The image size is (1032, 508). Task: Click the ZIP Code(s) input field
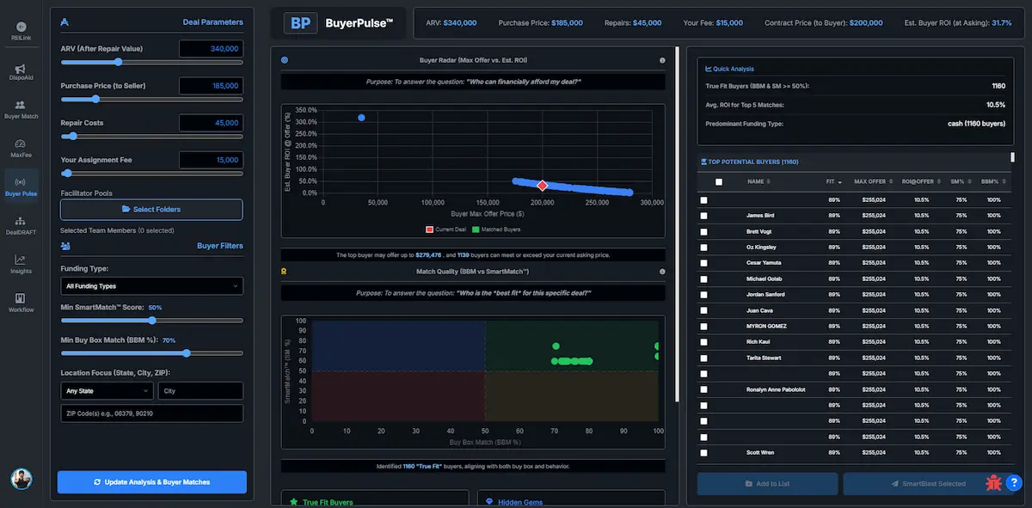coord(151,413)
